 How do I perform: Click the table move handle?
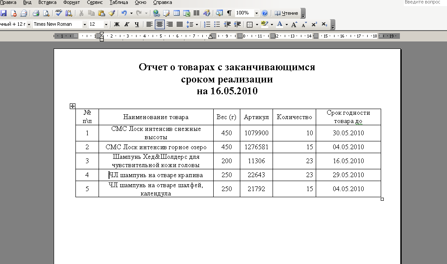click(72, 106)
